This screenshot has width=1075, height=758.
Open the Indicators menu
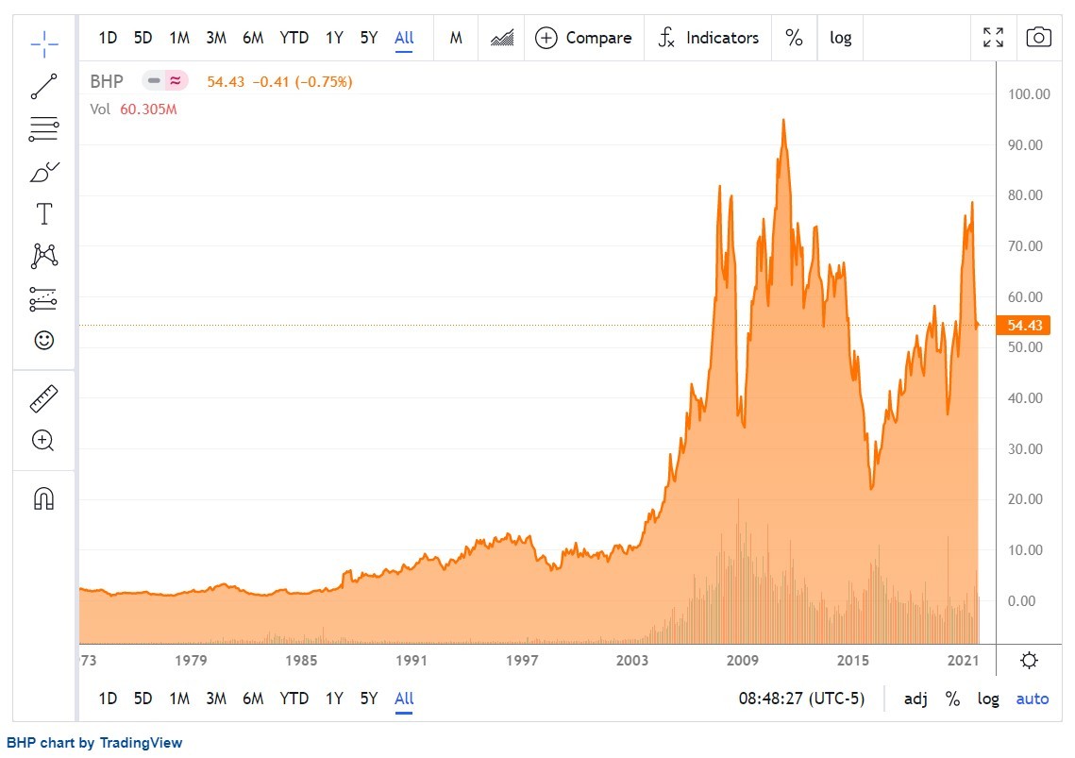(x=708, y=38)
